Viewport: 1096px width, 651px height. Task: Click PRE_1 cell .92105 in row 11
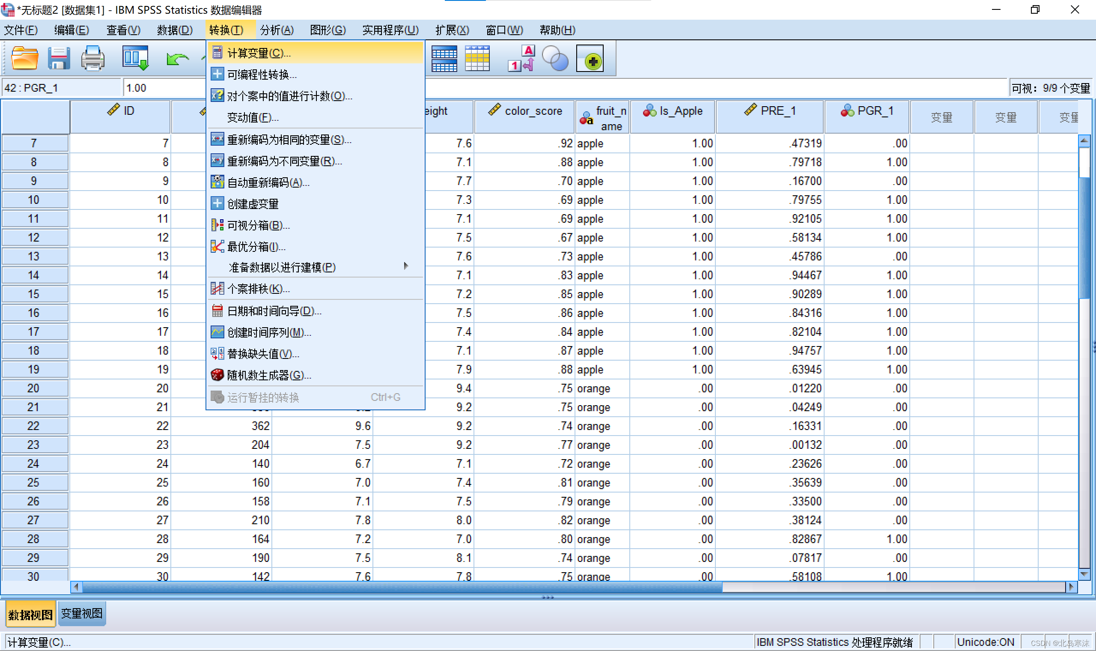pyautogui.click(x=770, y=218)
